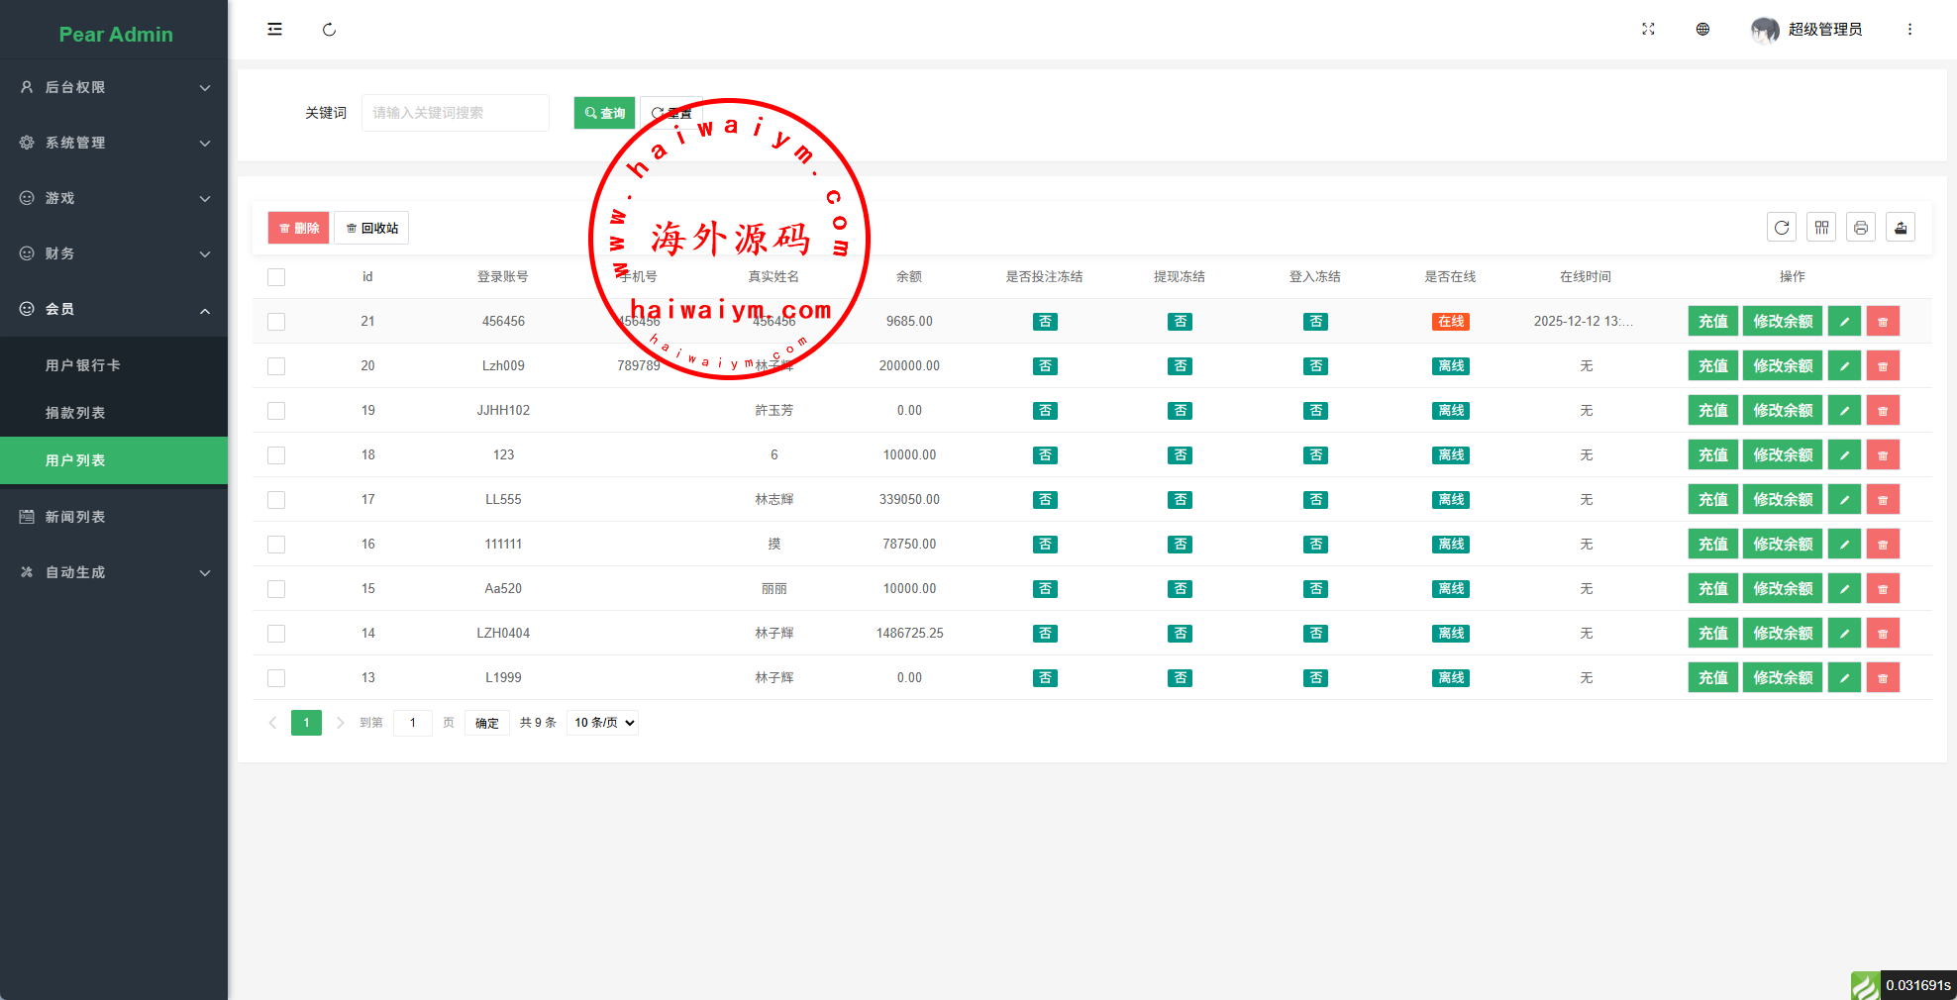Click the red trash icon for user Lzh009
Image resolution: width=1957 pixels, height=1000 pixels.
(1883, 366)
